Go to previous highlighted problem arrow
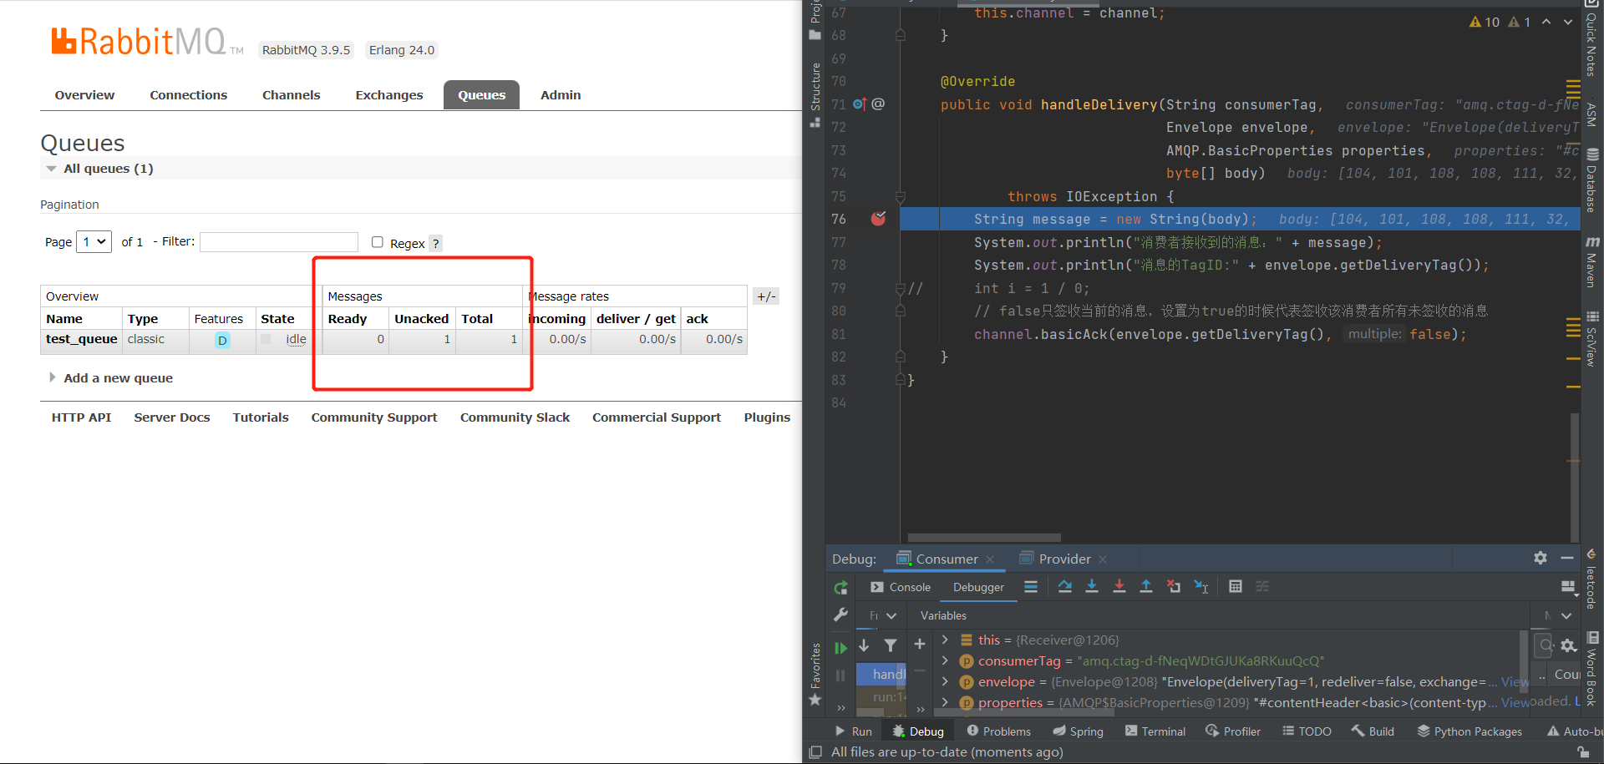Screen dimensions: 1604x764 click(1546, 23)
